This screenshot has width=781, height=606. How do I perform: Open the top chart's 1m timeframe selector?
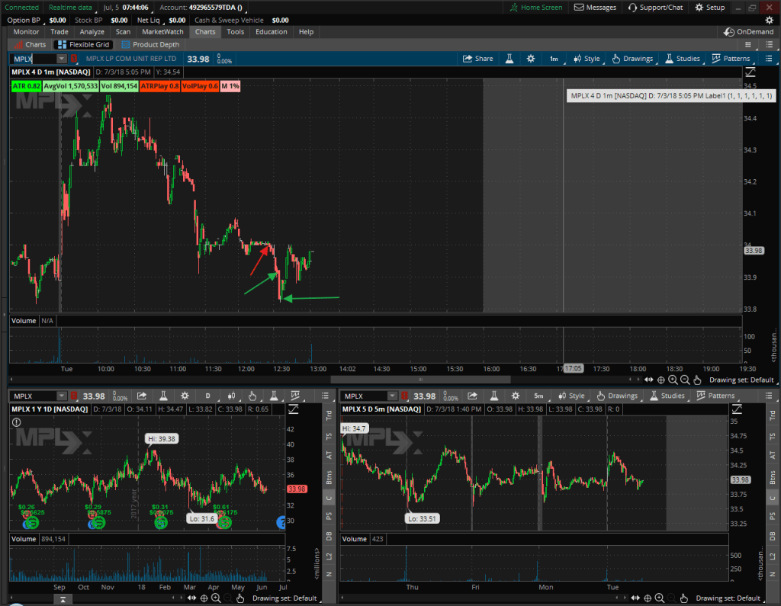tap(554, 59)
